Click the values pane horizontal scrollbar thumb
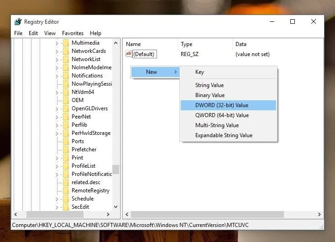Image resolution: width=335 pixels, height=242 pixels. point(208,214)
